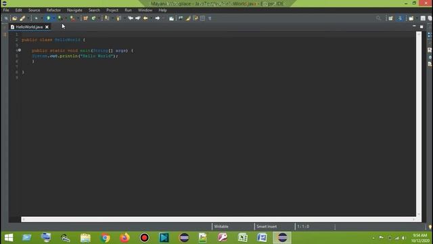Open the Run menu

point(128,10)
